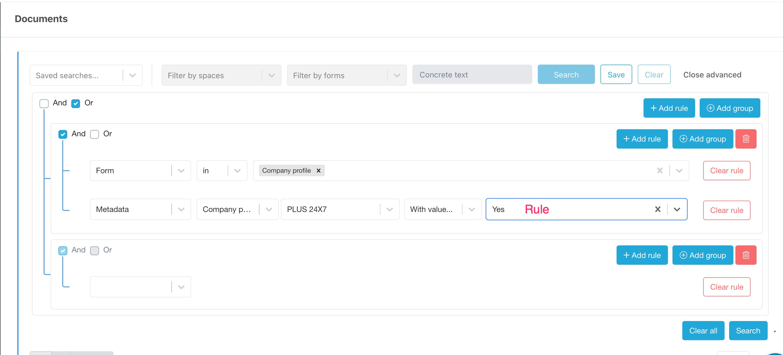Open the Filter by forms selector

tap(346, 75)
